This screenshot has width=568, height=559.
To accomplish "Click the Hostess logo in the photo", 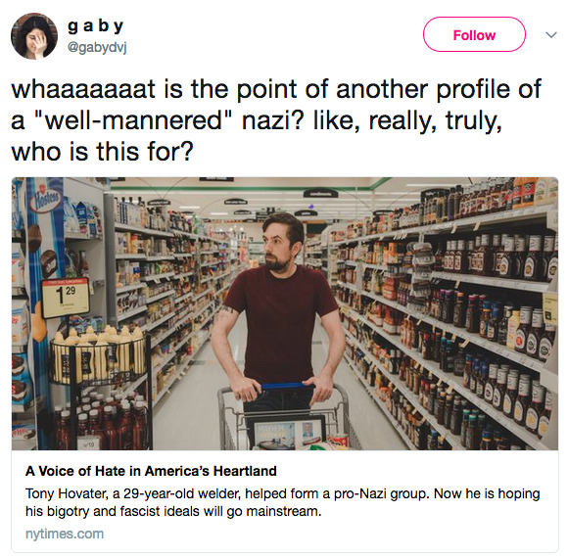I will pos(46,201).
